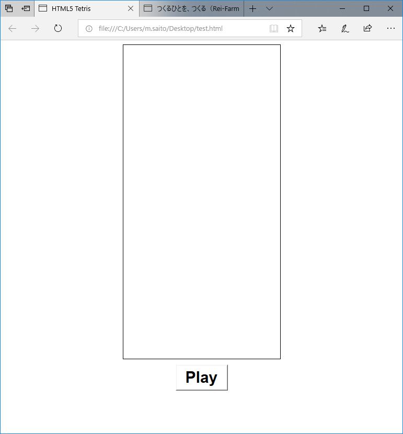This screenshot has width=403, height=434.
Task: Open Settings and more menu
Action: click(390, 28)
